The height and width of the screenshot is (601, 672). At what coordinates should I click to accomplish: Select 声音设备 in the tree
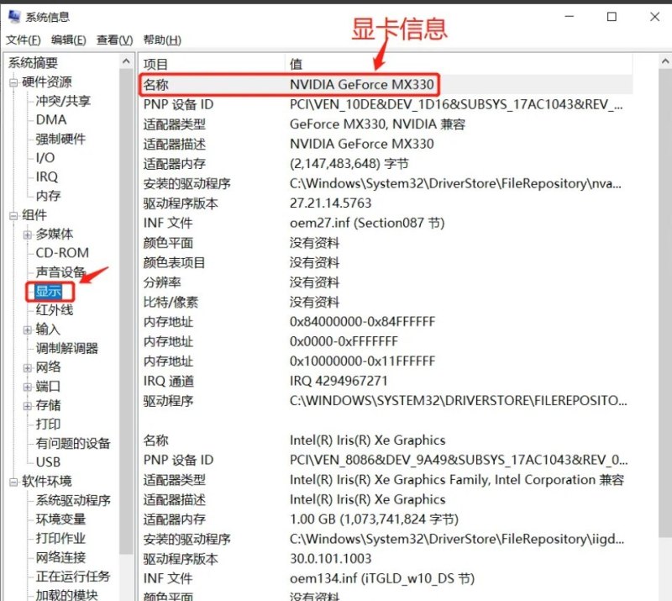coord(60,272)
